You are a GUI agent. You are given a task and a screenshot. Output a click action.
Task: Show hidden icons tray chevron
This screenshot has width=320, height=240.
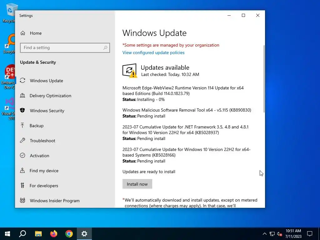tap(264, 234)
